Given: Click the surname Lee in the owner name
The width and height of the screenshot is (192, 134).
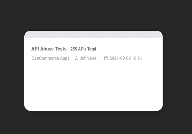Looking at the screenshot, I should coord(93,58).
